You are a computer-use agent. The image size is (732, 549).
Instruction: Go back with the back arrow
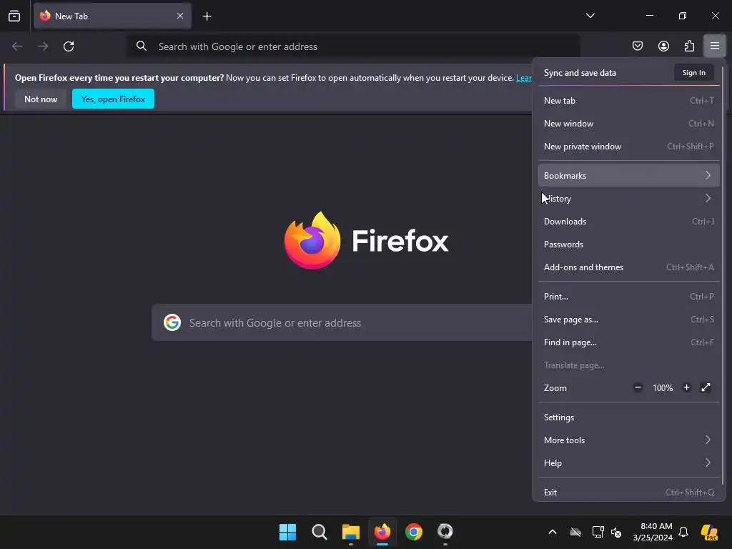pyautogui.click(x=17, y=46)
